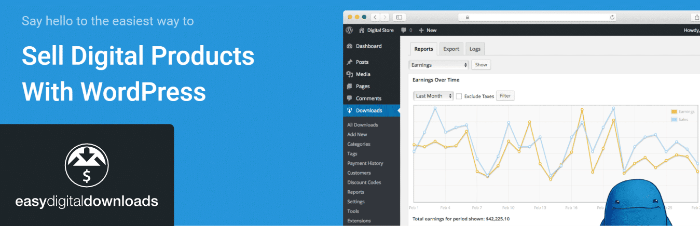Click the Filter button
700x226 pixels.
505,96
